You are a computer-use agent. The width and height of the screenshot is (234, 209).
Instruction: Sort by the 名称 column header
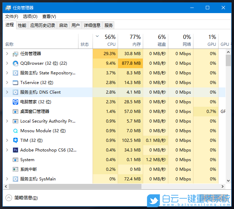(41, 41)
